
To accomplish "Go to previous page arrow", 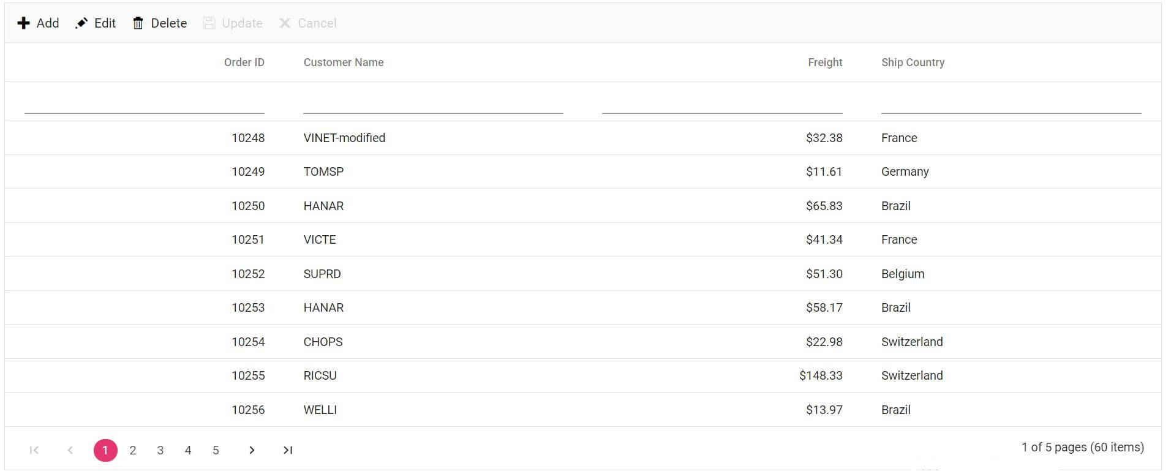I will click(70, 450).
